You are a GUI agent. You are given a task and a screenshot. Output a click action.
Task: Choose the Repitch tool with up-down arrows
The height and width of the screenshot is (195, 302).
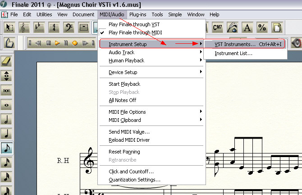(x=6, y=76)
